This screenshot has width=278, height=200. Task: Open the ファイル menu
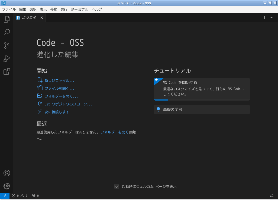tap(9, 9)
